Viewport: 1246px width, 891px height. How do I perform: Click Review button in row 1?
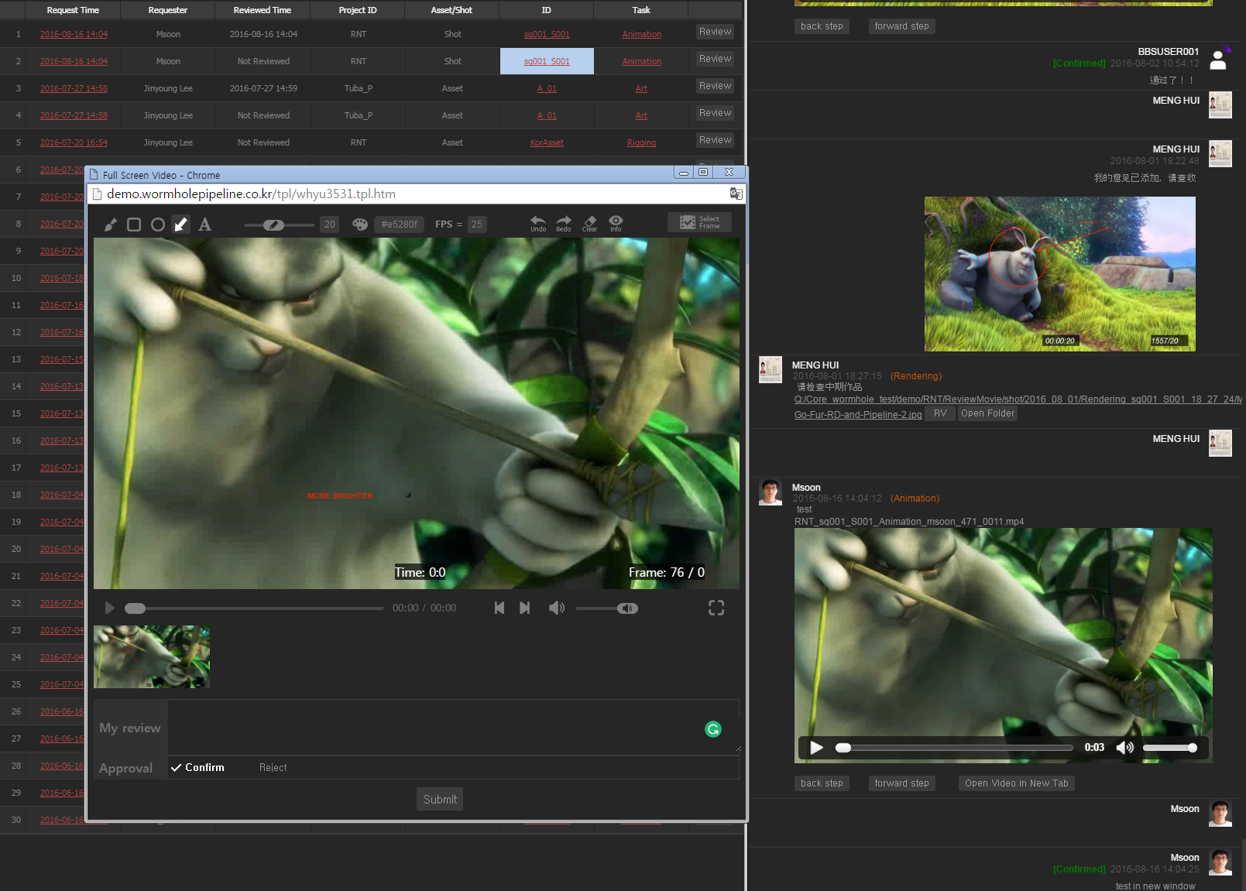(x=715, y=32)
